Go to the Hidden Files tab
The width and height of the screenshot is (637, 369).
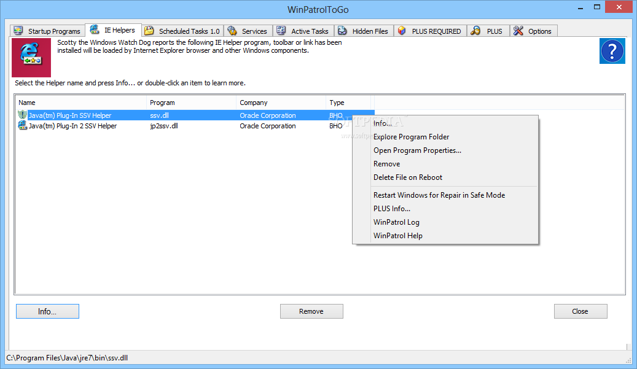[x=364, y=31]
